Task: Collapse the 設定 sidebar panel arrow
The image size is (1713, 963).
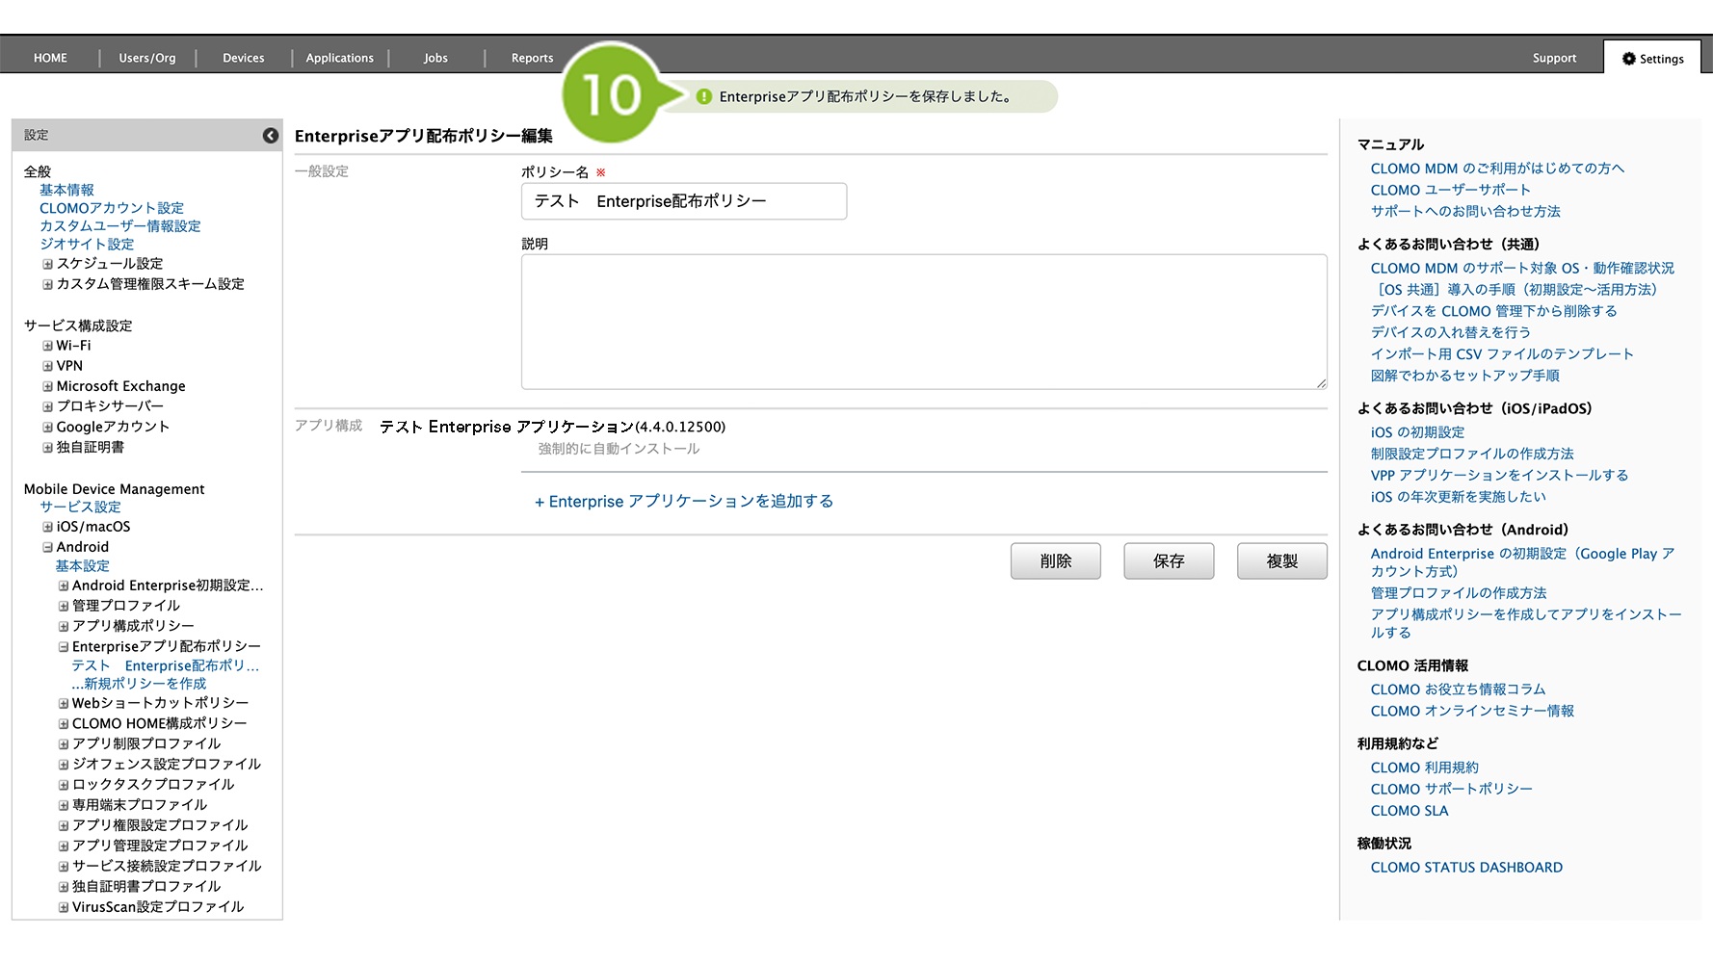Action: coord(271,136)
